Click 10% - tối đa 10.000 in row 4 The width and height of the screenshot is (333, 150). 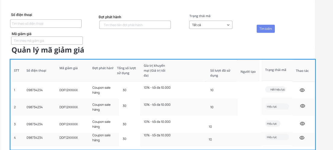pos(157,135)
